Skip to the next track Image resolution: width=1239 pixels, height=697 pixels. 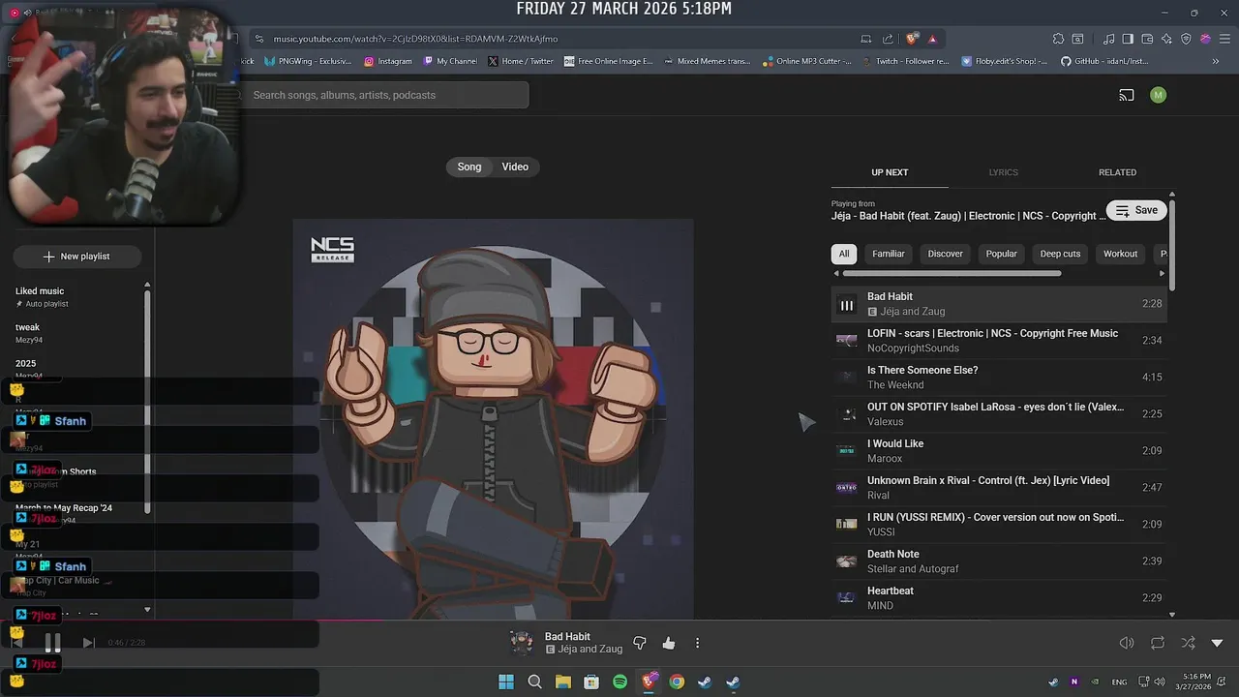pyautogui.click(x=88, y=642)
